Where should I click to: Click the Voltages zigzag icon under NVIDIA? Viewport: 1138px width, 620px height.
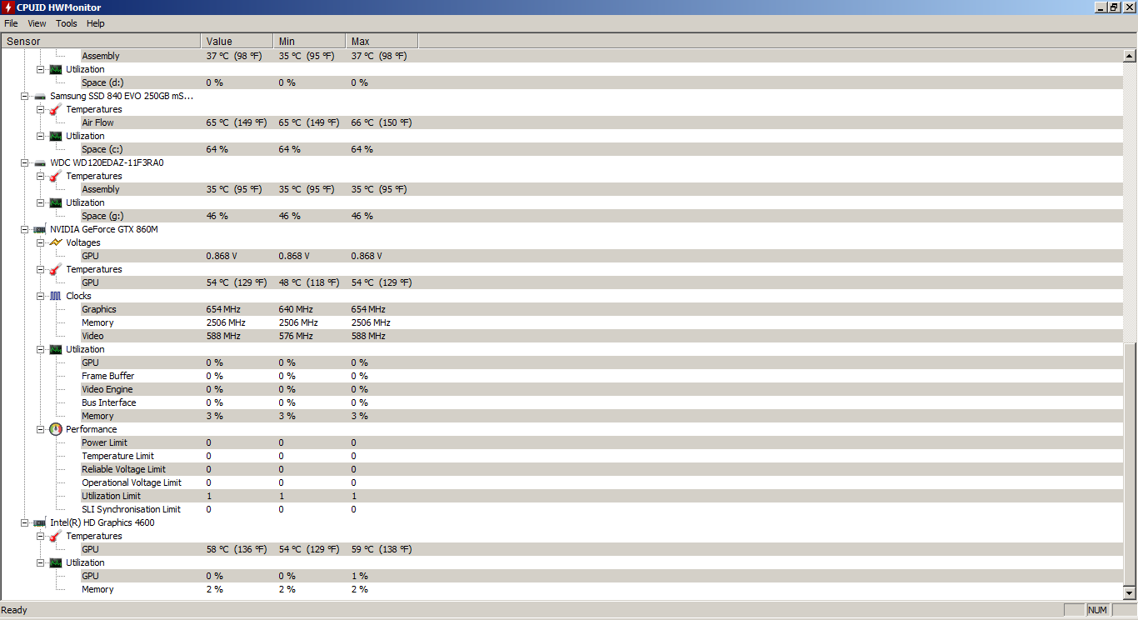(56, 242)
